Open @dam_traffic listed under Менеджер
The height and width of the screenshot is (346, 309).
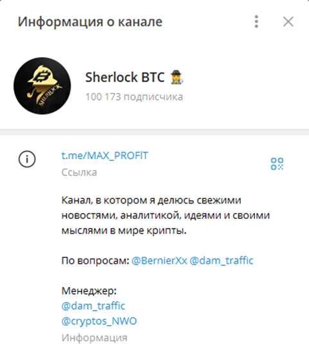pyautogui.click(x=93, y=306)
